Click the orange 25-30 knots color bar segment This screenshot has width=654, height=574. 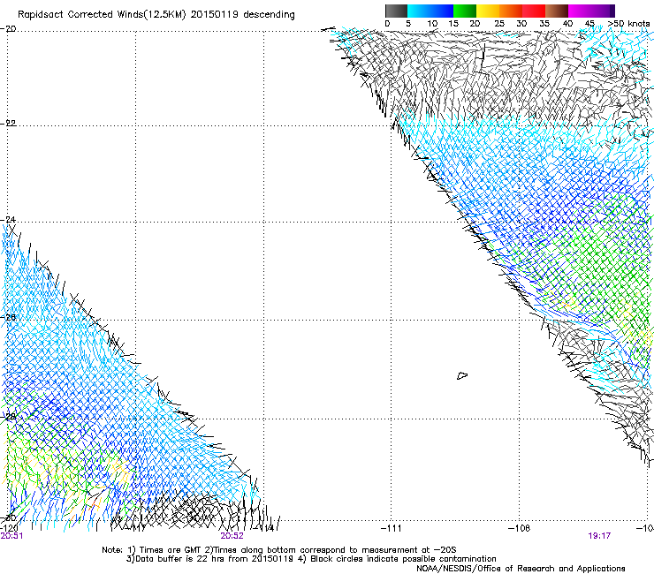point(511,11)
